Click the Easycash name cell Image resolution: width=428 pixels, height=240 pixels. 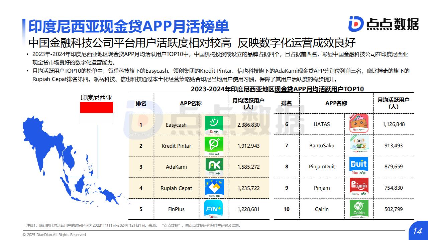(x=176, y=125)
